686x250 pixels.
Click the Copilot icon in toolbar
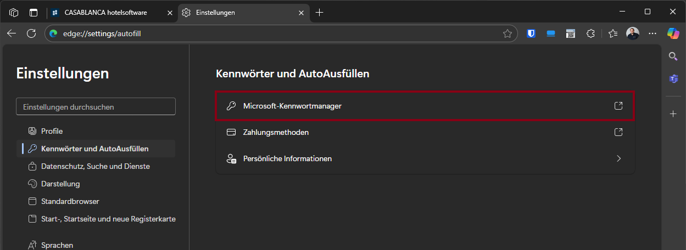[x=673, y=33]
